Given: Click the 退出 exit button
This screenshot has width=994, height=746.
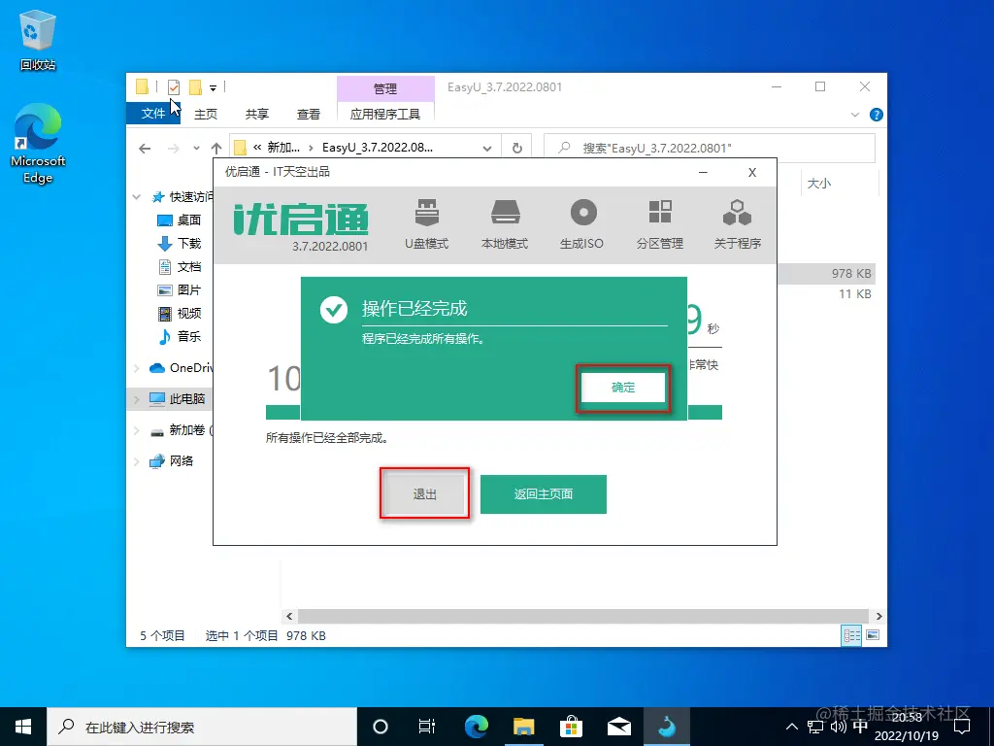Looking at the screenshot, I should click(x=425, y=494).
